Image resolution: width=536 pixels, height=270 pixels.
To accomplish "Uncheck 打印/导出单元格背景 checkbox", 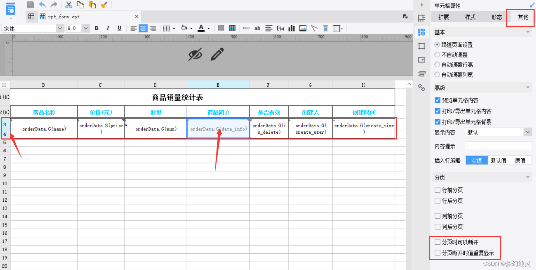I will (438, 122).
